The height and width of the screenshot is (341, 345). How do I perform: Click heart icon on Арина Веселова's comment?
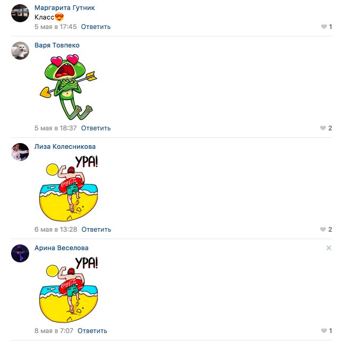(324, 330)
